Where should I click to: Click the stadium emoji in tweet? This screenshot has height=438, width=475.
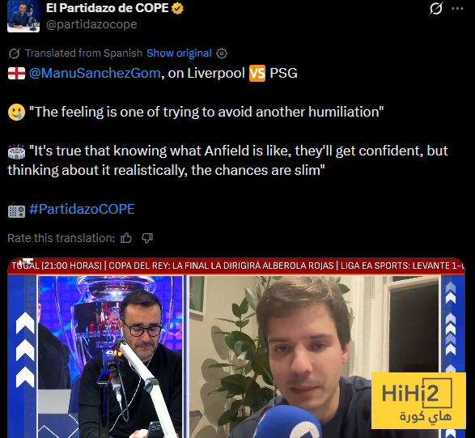click(x=16, y=151)
